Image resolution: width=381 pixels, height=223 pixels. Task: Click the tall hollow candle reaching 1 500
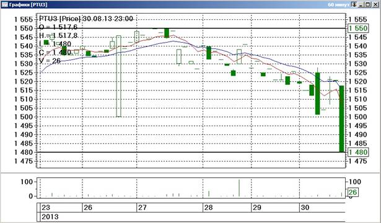118,76
